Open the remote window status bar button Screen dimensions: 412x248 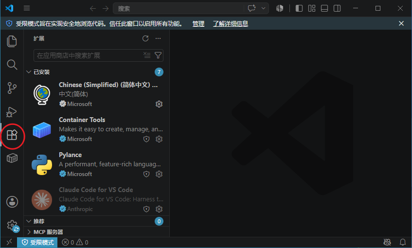pyautogui.click(x=9, y=242)
